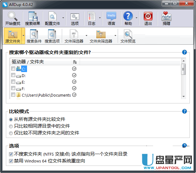The image size is (196, 173).
Task: Click the 选项 gear icon
Action: (75, 16)
